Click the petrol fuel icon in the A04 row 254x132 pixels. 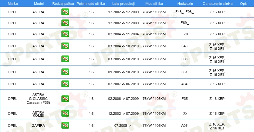tap(65, 84)
